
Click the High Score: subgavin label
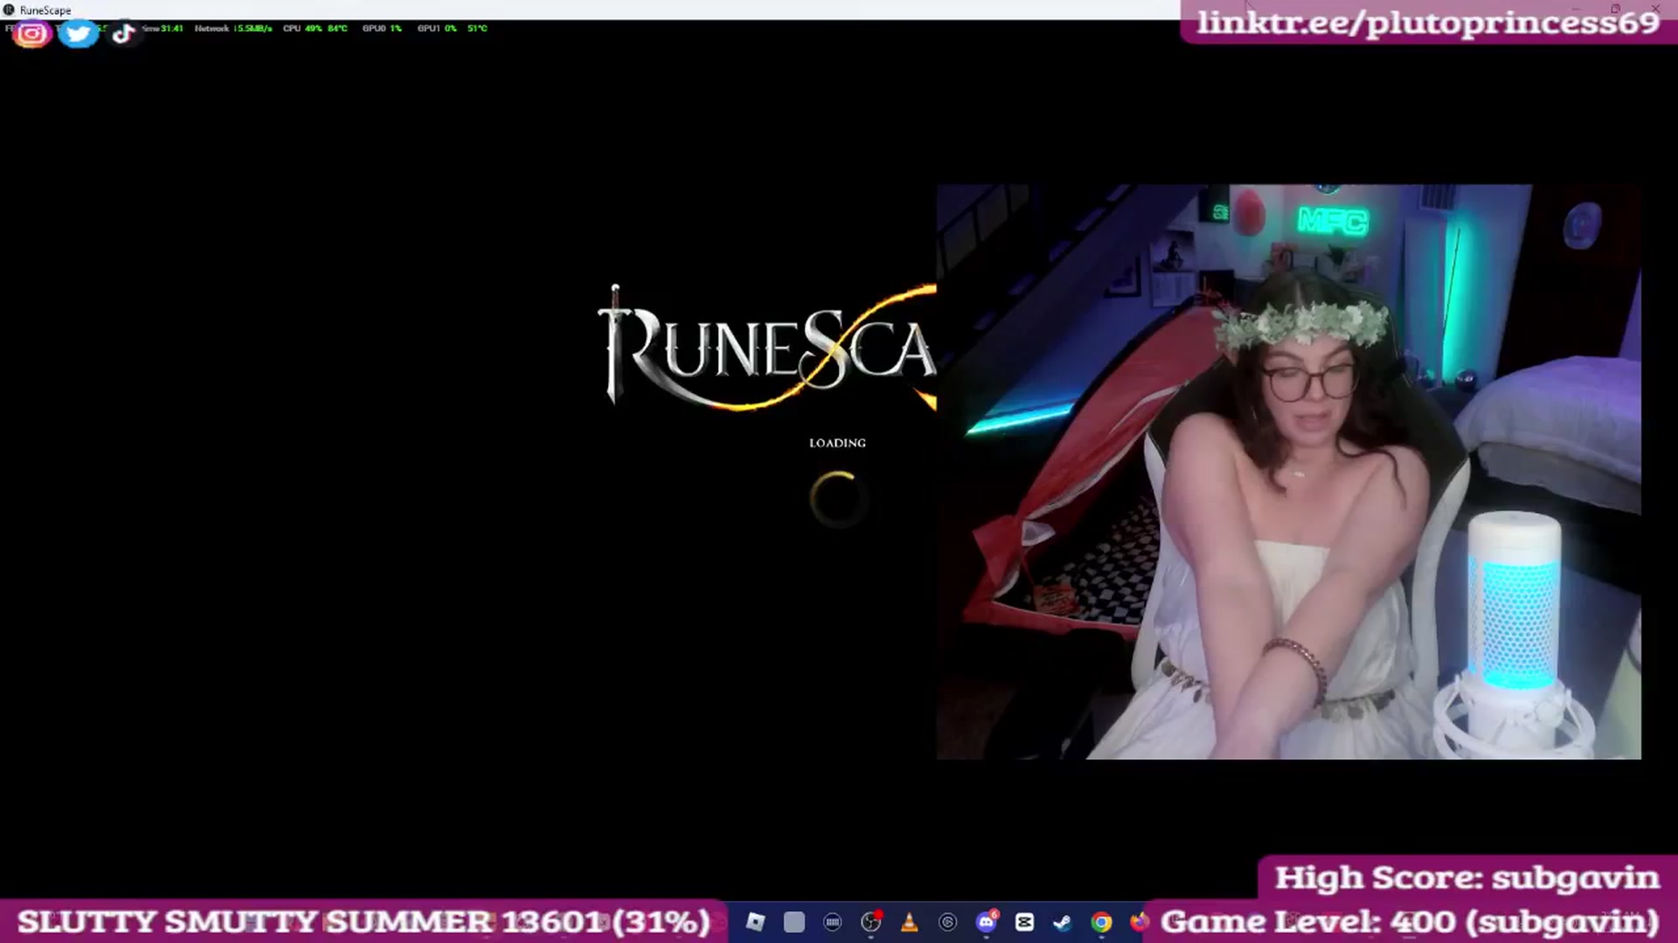click(x=1467, y=878)
